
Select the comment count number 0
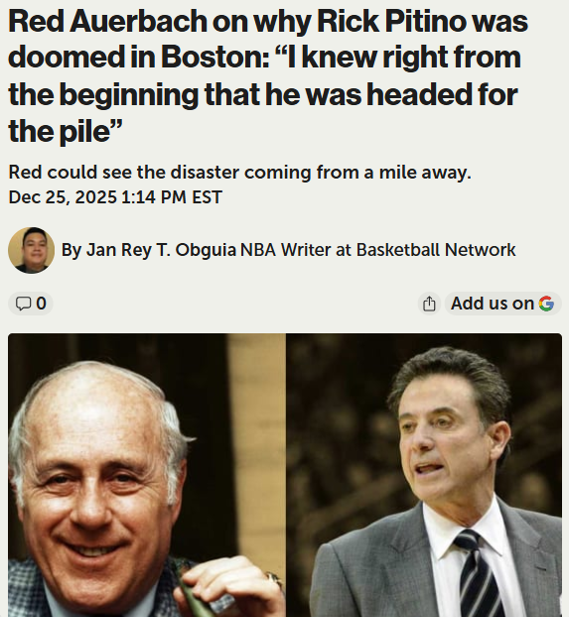click(x=41, y=304)
